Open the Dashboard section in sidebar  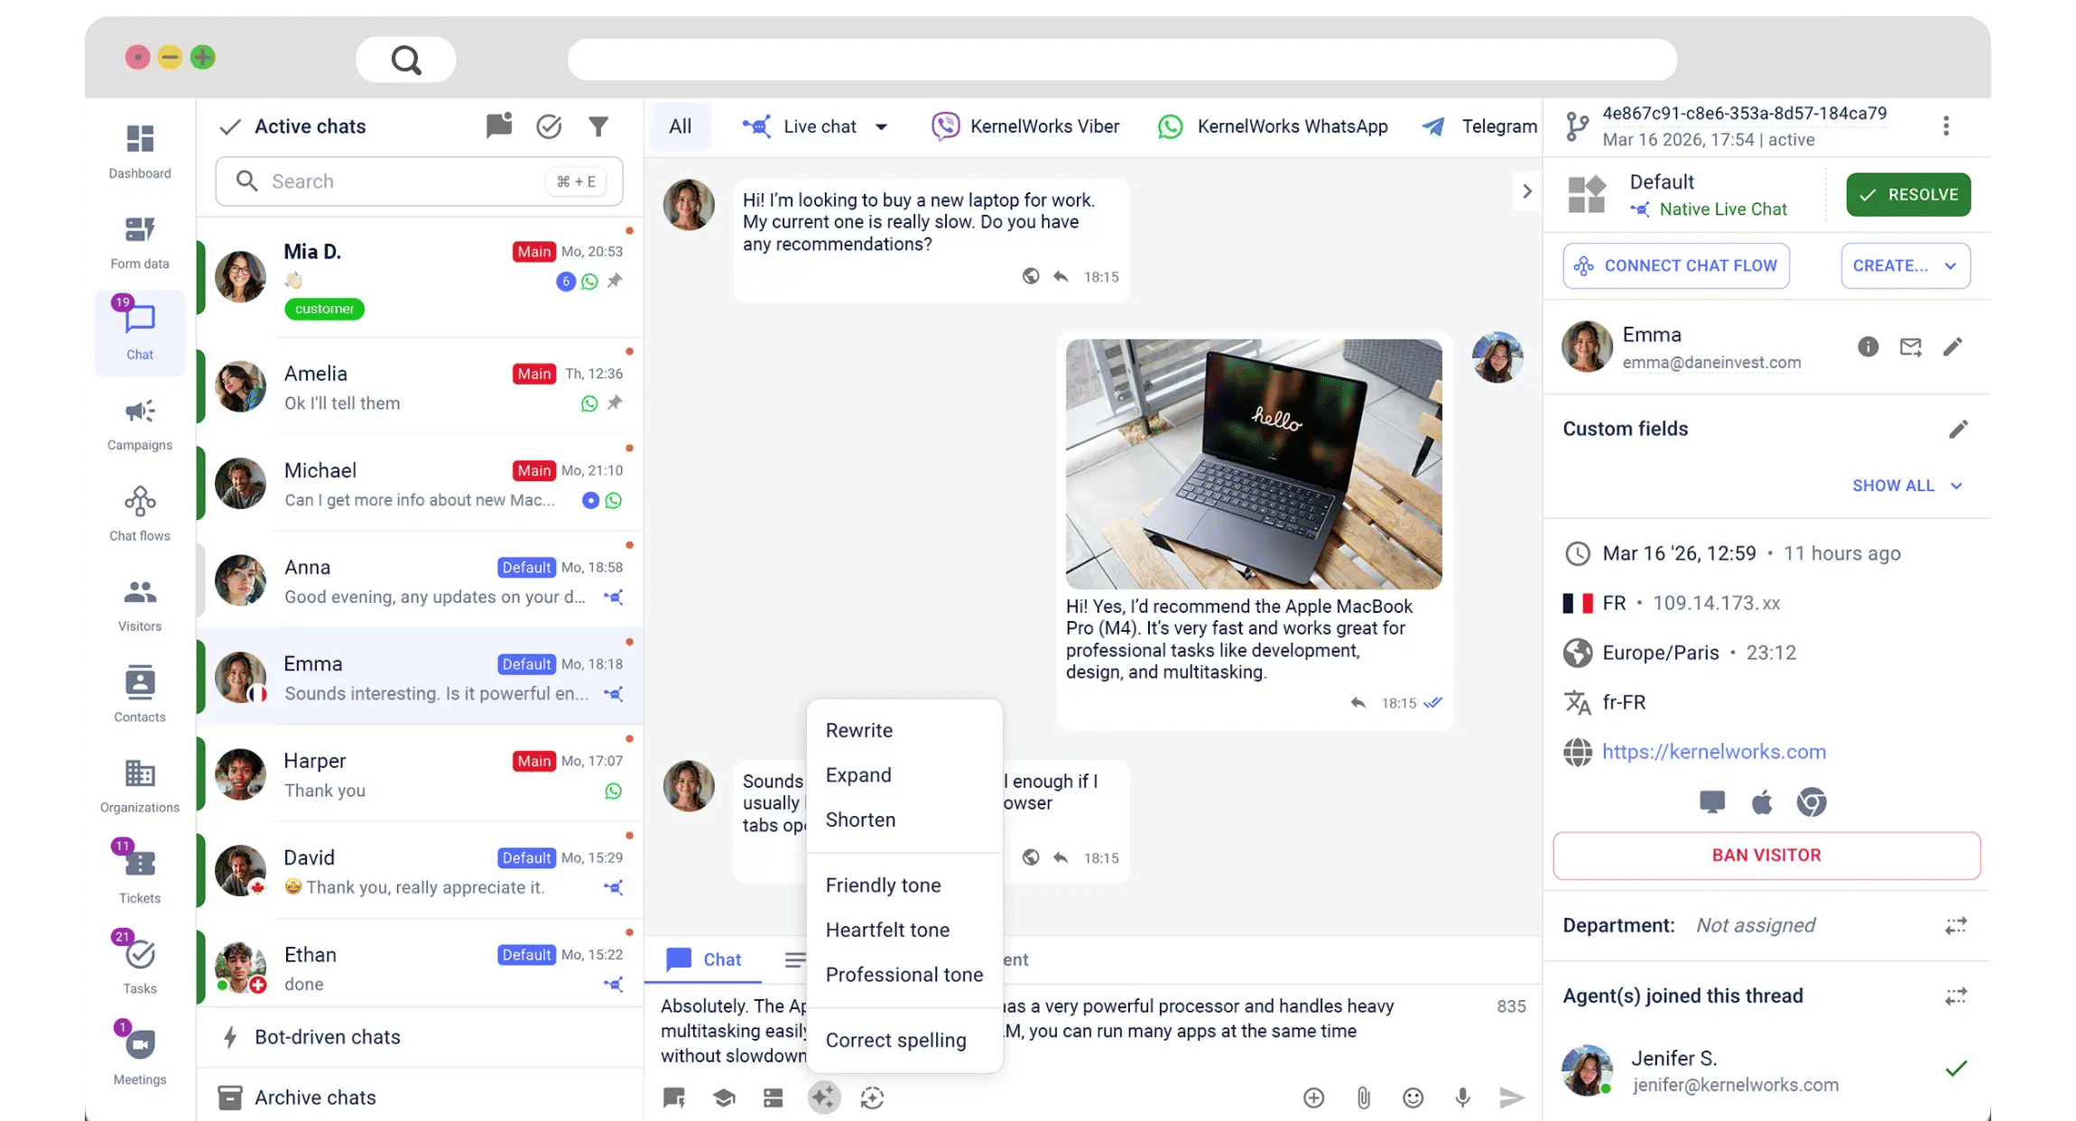pyautogui.click(x=140, y=151)
